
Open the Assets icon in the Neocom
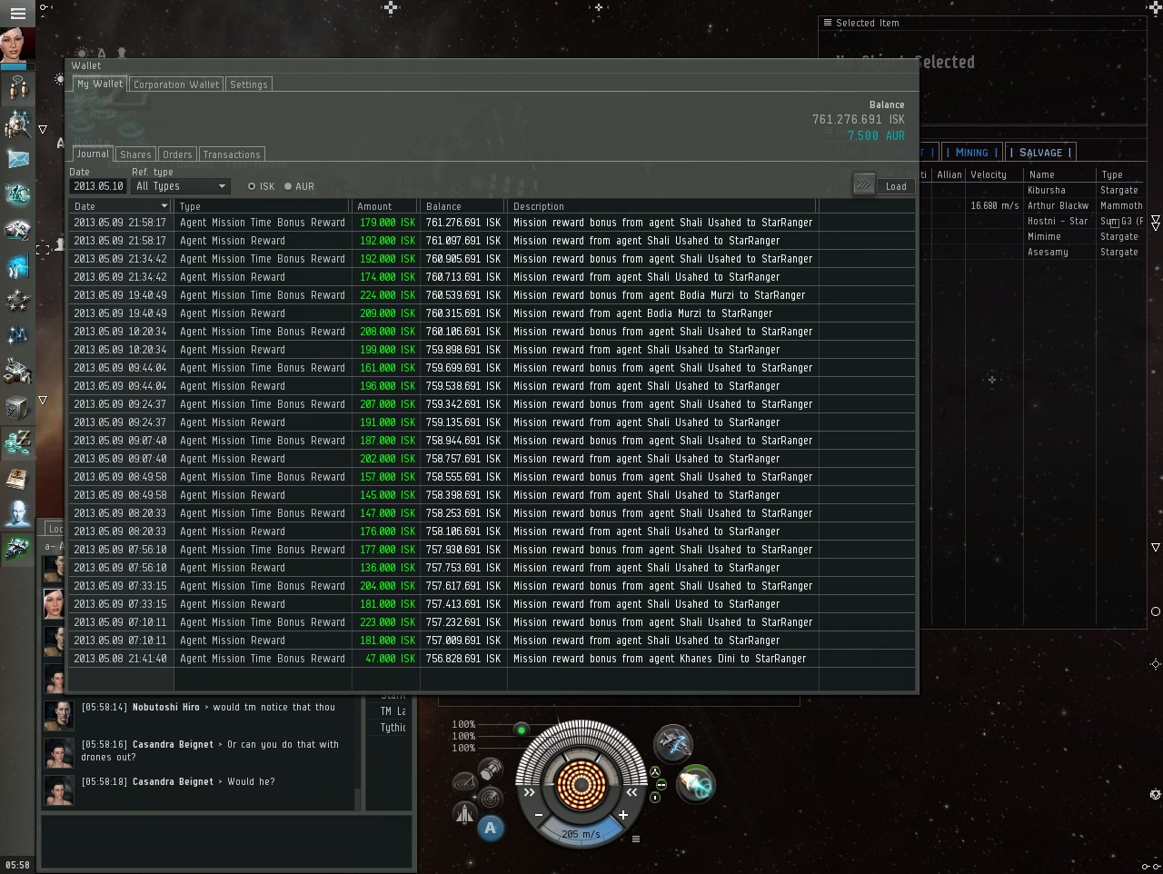[17, 372]
